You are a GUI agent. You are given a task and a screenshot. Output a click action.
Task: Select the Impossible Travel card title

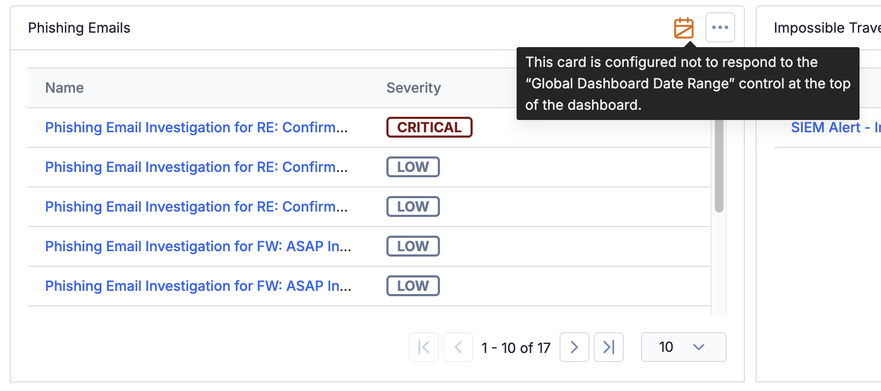click(x=827, y=27)
